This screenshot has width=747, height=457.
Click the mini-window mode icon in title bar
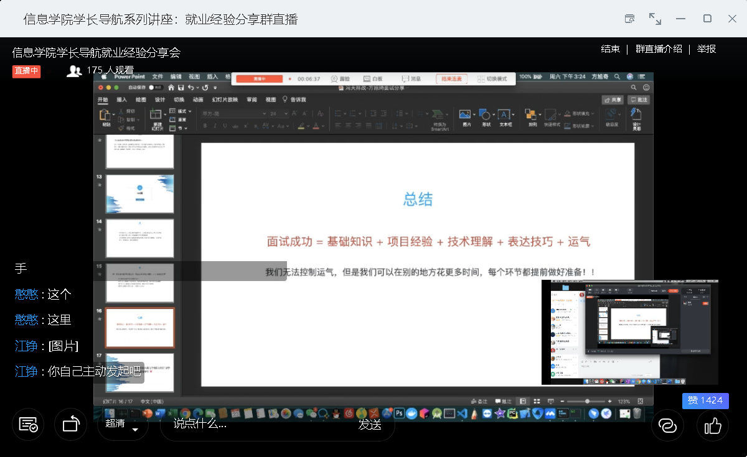click(629, 19)
